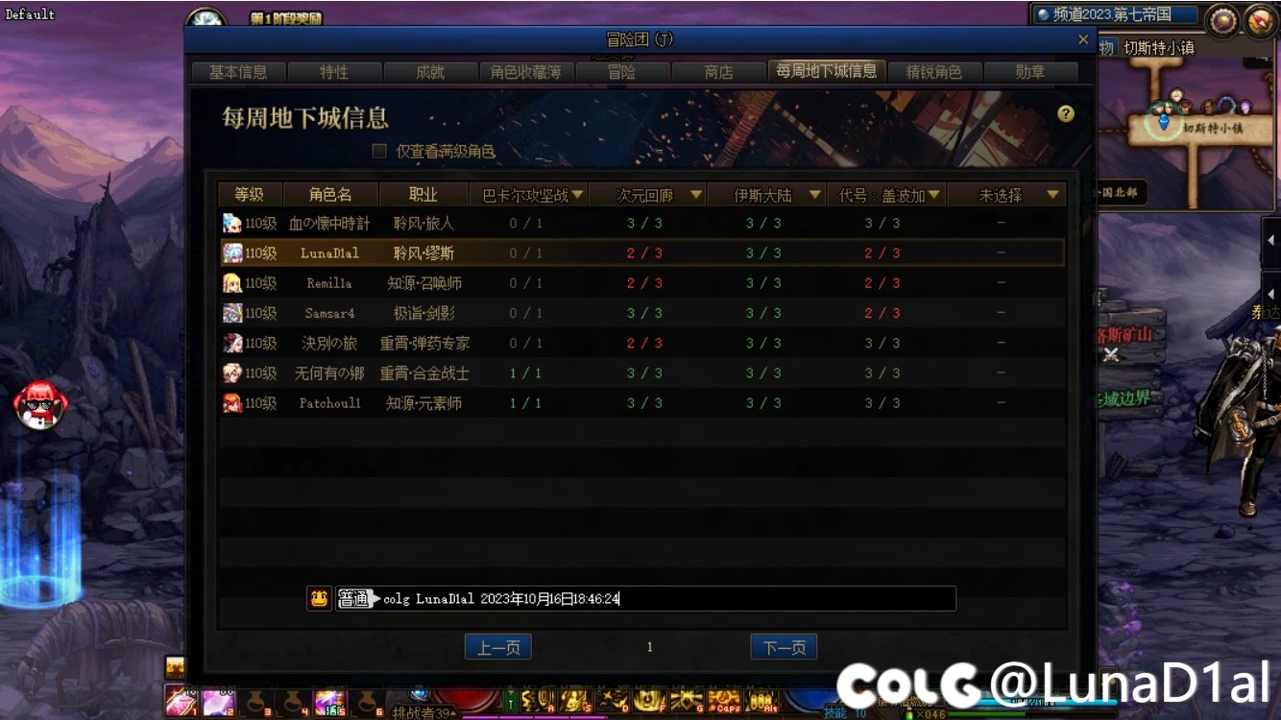Image resolution: width=1281 pixels, height=720 pixels.
Task: Click Remilla's 次元回廊 value 2 / 3
Action: (x=644, y=283)
